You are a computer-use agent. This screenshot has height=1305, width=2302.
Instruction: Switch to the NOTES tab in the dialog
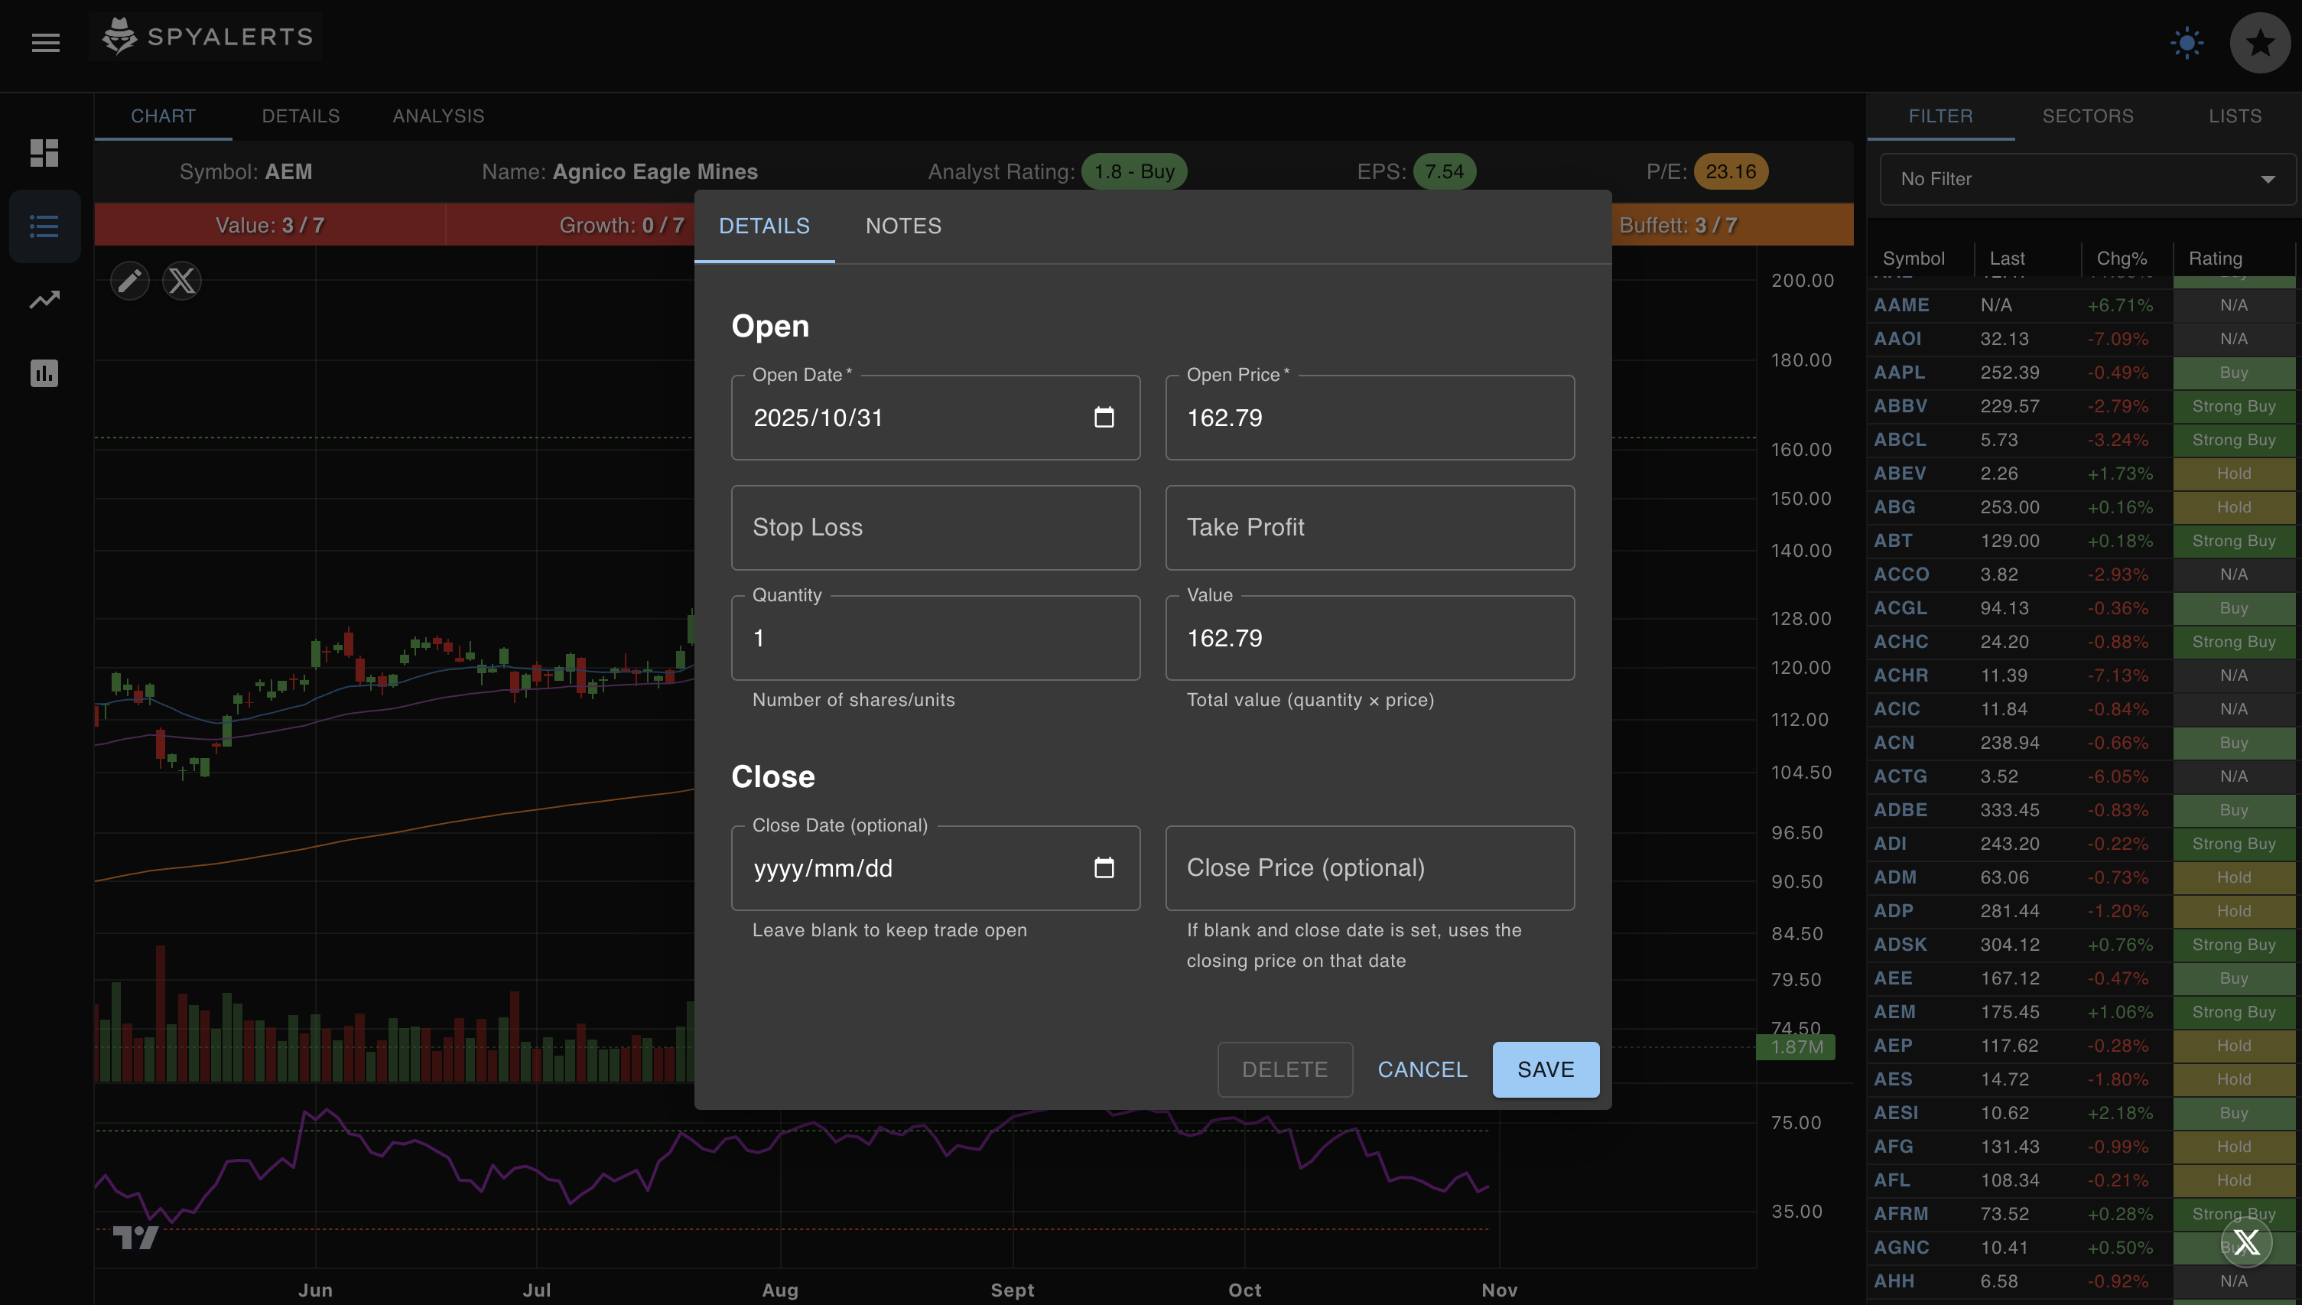tap(903, 226)
